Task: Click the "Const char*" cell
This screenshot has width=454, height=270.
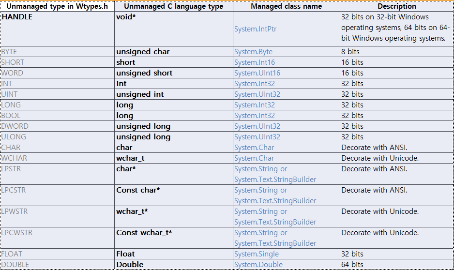Action: [174, 195]
